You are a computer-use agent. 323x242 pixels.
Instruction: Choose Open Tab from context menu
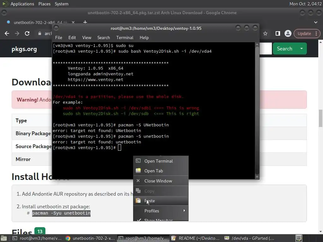[161, 171]
